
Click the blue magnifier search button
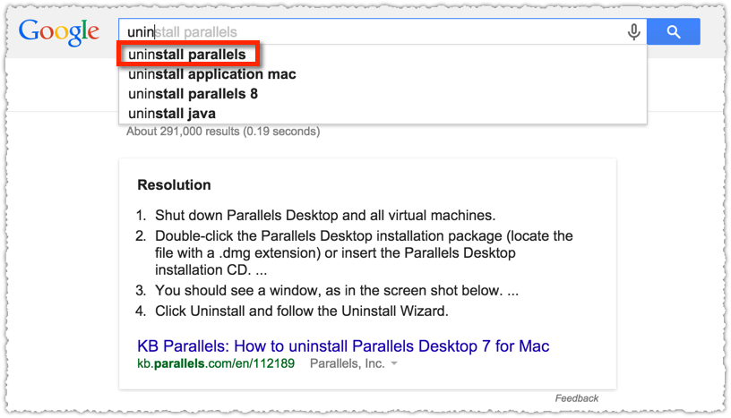pos(673,31)
